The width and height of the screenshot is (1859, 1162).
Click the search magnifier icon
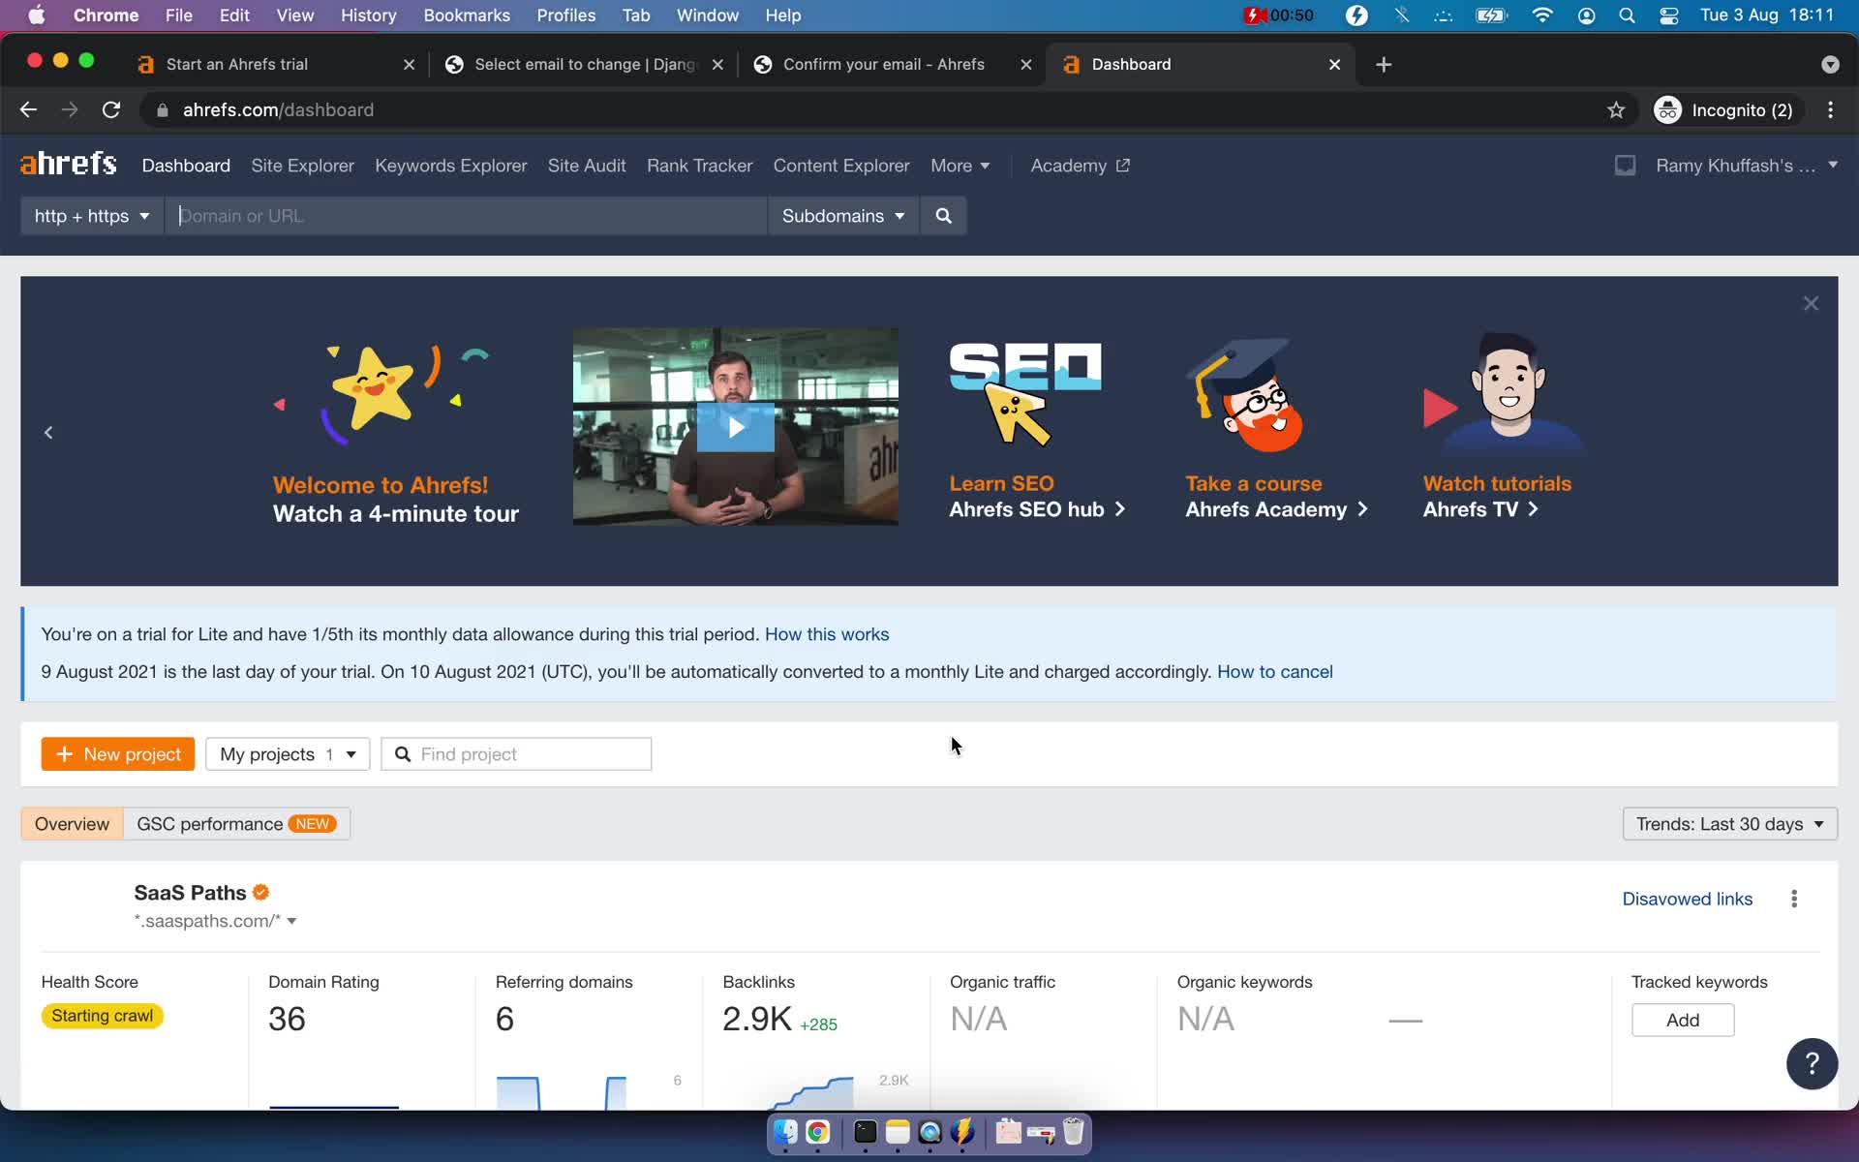[944, 216]
